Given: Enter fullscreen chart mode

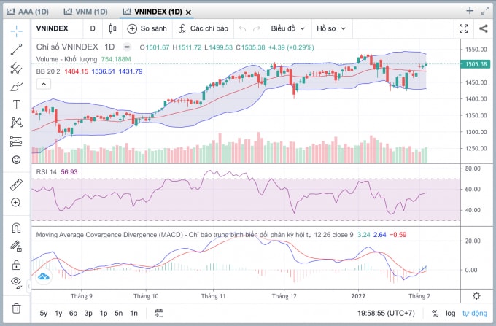Looking at the screenshot, I should 464,28.
